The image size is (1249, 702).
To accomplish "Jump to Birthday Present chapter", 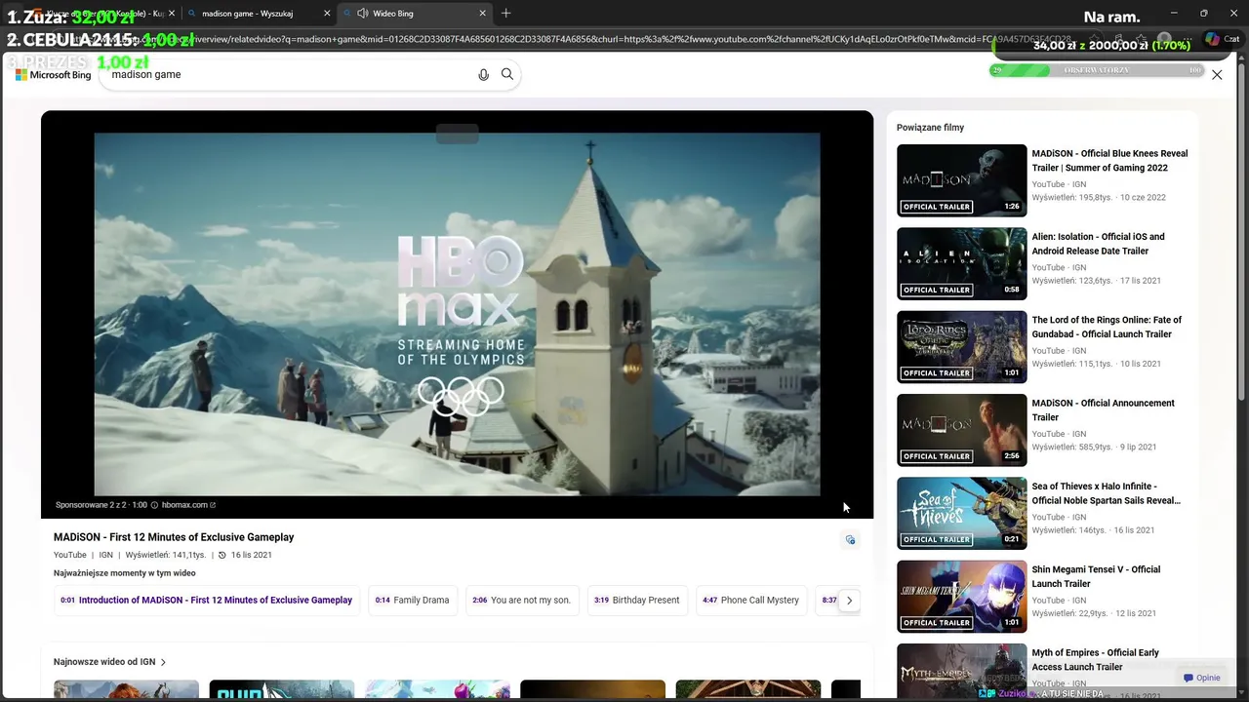I will [637, 601].
